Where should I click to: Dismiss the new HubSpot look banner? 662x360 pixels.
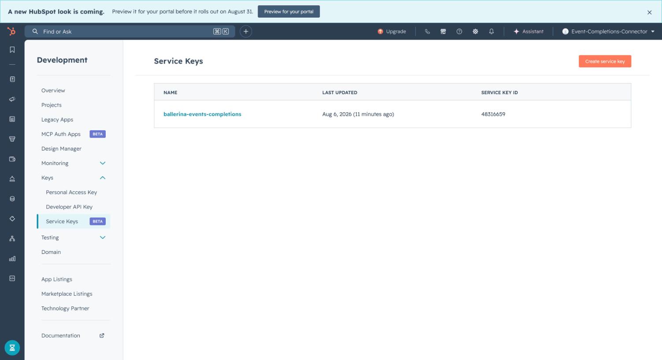pyautogui.click(x=649, y=12)
